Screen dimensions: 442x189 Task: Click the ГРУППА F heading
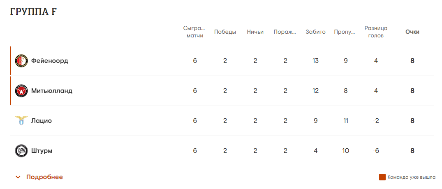(x=33, y=12)
